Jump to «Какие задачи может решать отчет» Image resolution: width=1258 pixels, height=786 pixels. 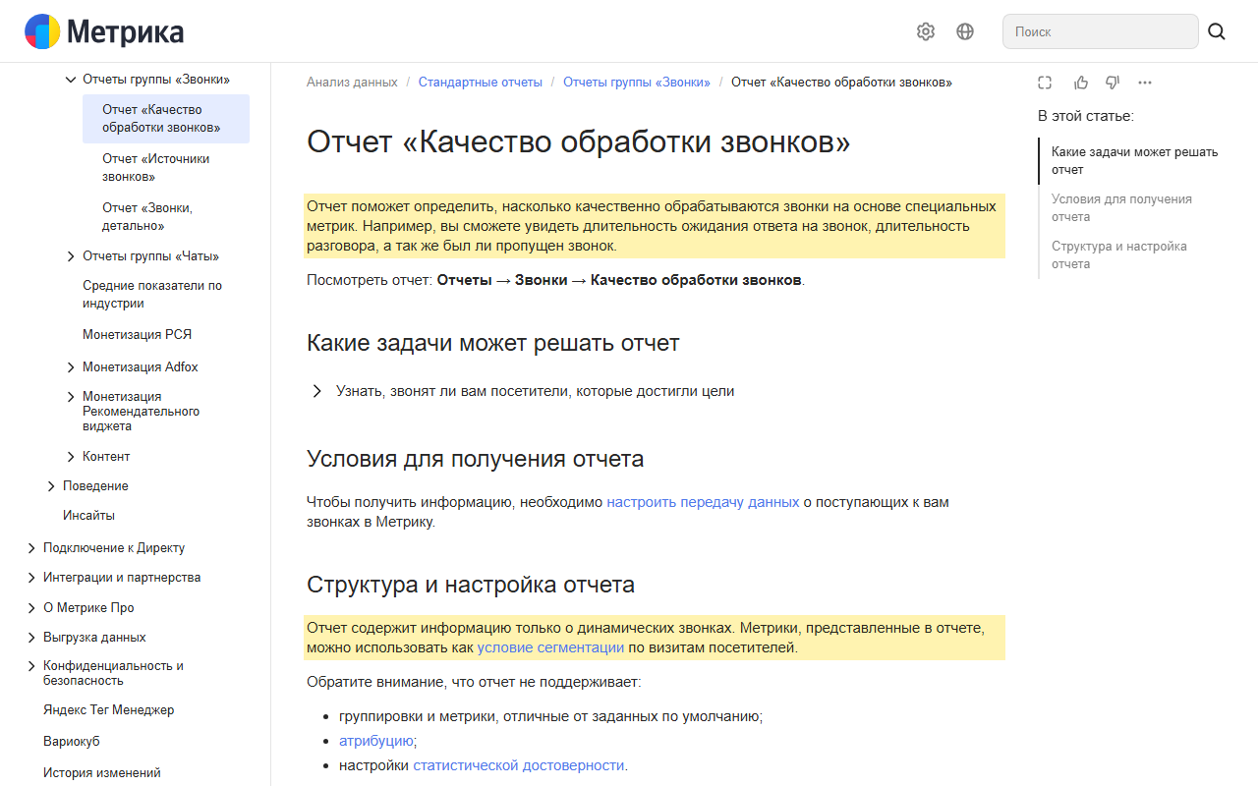pyautogui.click(x=1134, y=161)
